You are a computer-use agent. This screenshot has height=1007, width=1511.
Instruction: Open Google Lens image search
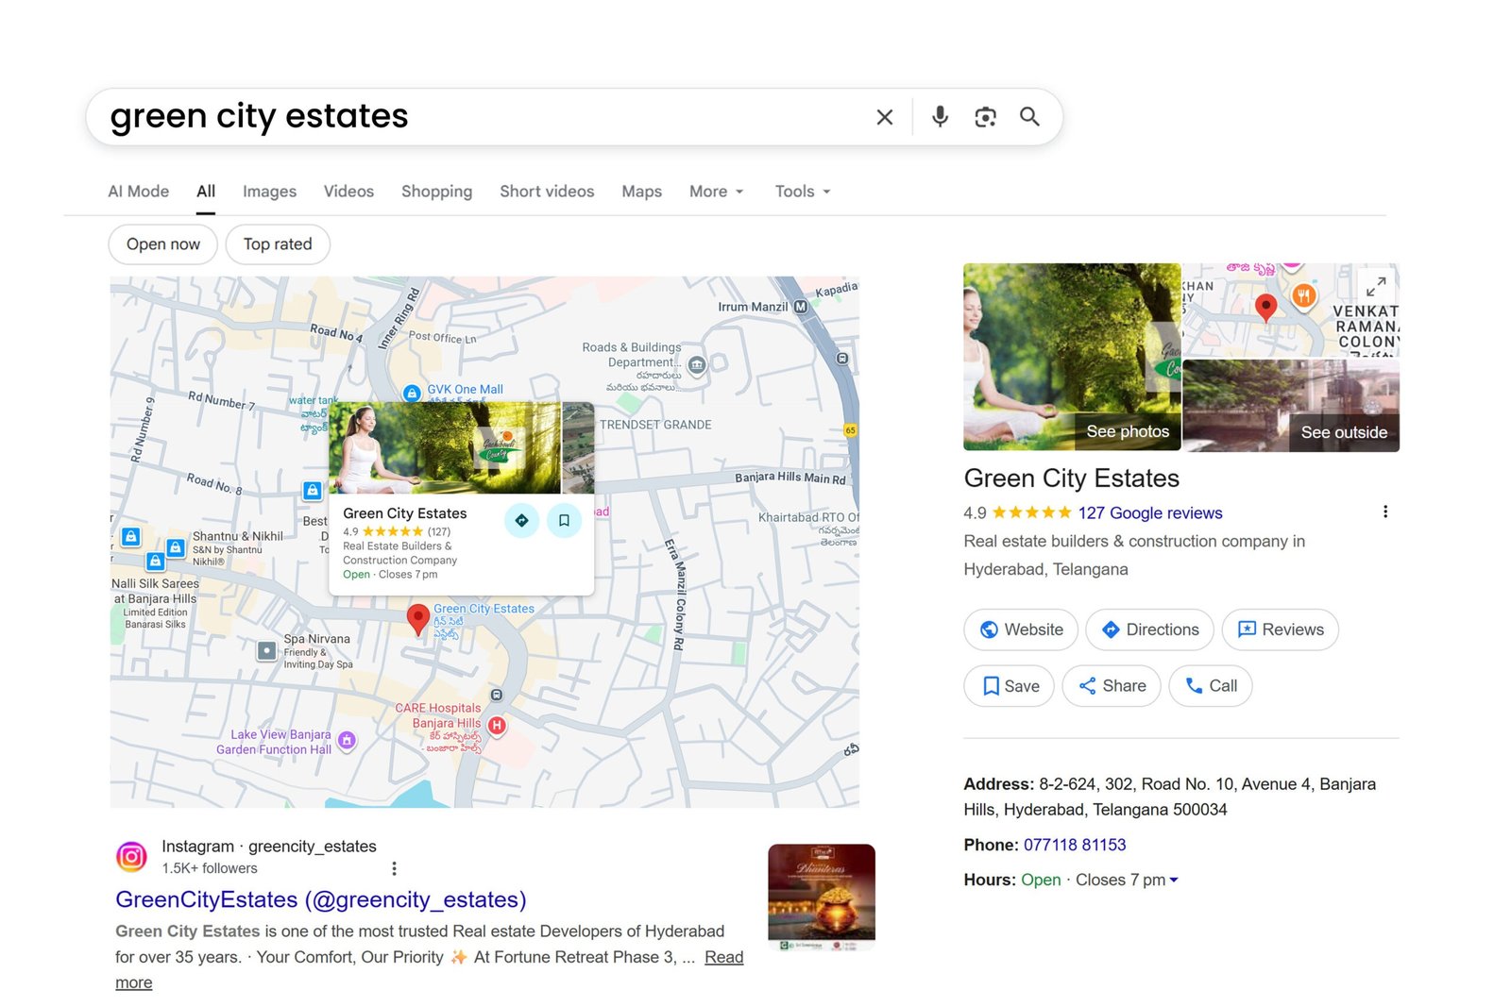click(985, 117)
